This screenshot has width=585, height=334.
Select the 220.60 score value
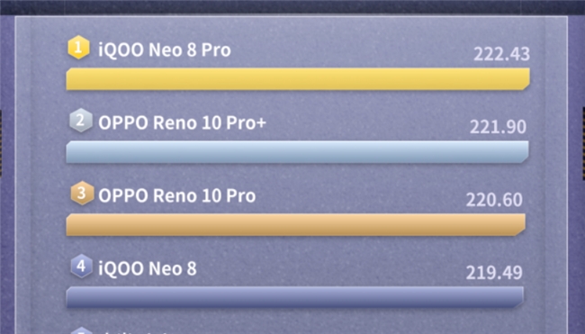[x=494, y=200]
